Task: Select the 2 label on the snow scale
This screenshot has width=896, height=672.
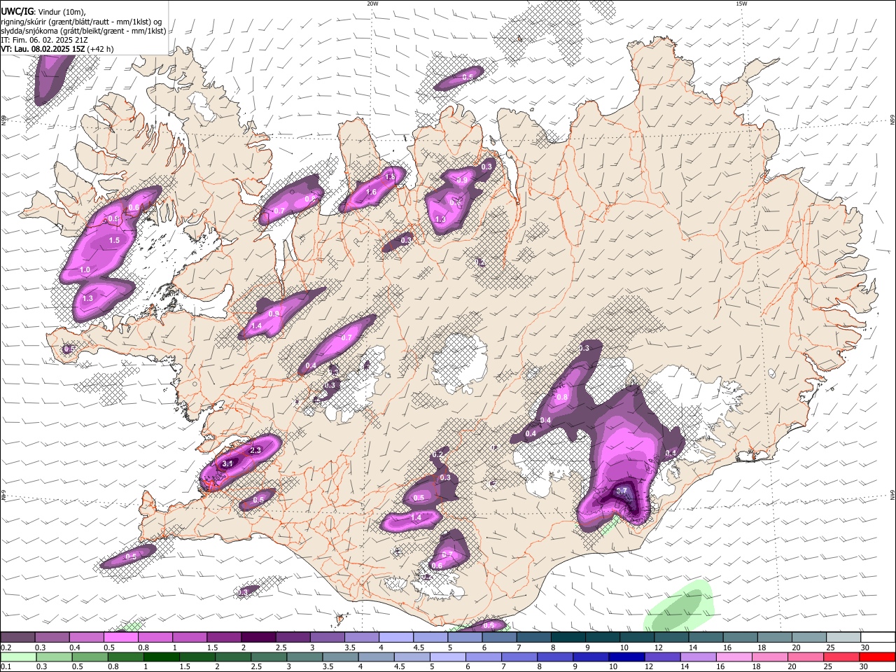Action: [244, 647]
